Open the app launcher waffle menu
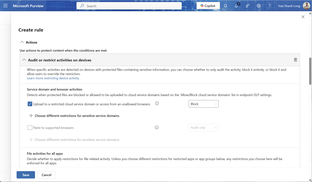Screen dimensions: 312x182 (5, 6)
